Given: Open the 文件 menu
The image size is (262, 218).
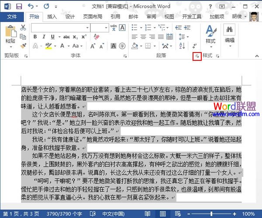Looking at the screenshot, I should [12, 17].
